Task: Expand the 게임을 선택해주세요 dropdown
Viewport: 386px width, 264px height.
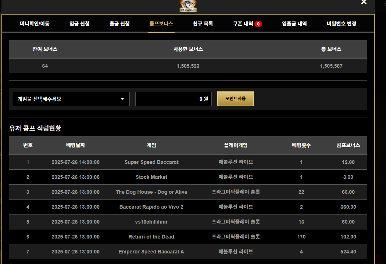Action: (71, 99)
